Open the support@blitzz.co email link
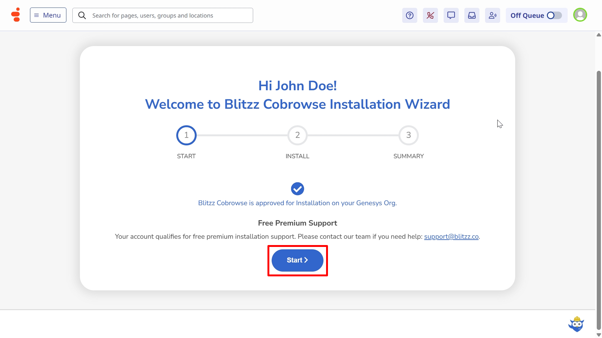The image size is (602, 338). pyautogui.click(x=451, y=237)
